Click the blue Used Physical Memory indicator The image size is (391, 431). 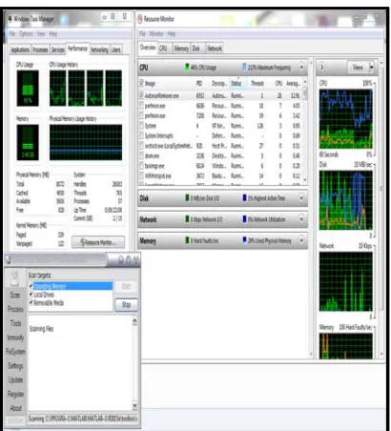pos(244,240)
